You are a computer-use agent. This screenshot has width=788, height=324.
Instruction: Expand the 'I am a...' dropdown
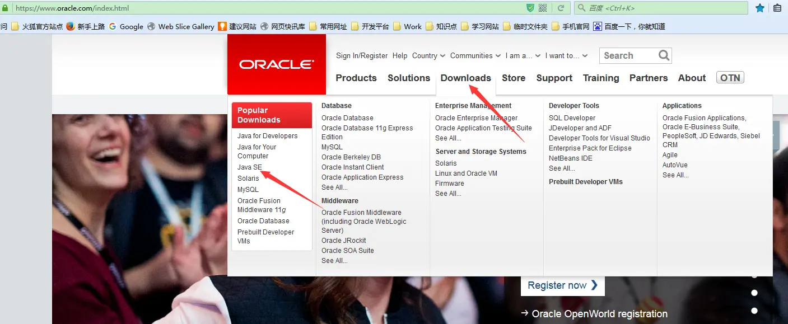(x=523, y=55)
